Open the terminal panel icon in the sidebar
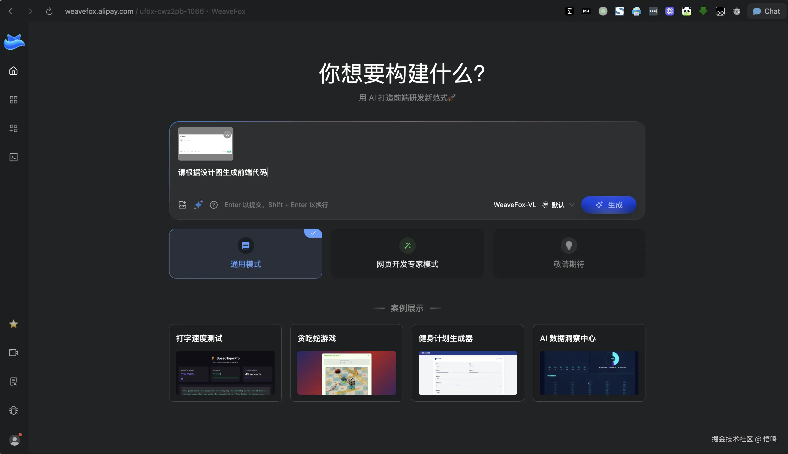This screenshot has width=788, height=454. [x=13, y=158]
